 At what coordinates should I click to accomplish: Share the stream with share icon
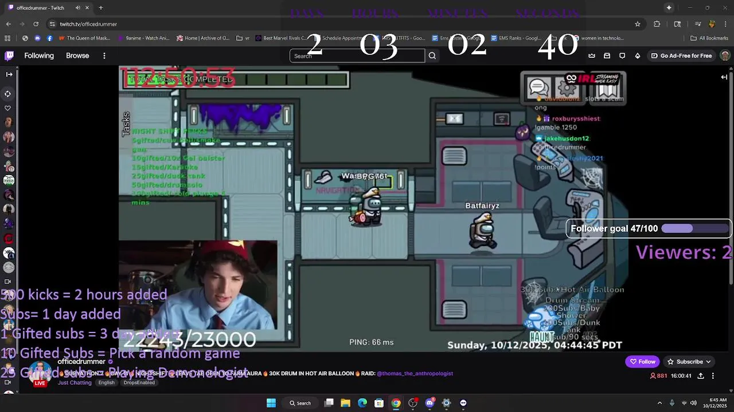[701, 376]
